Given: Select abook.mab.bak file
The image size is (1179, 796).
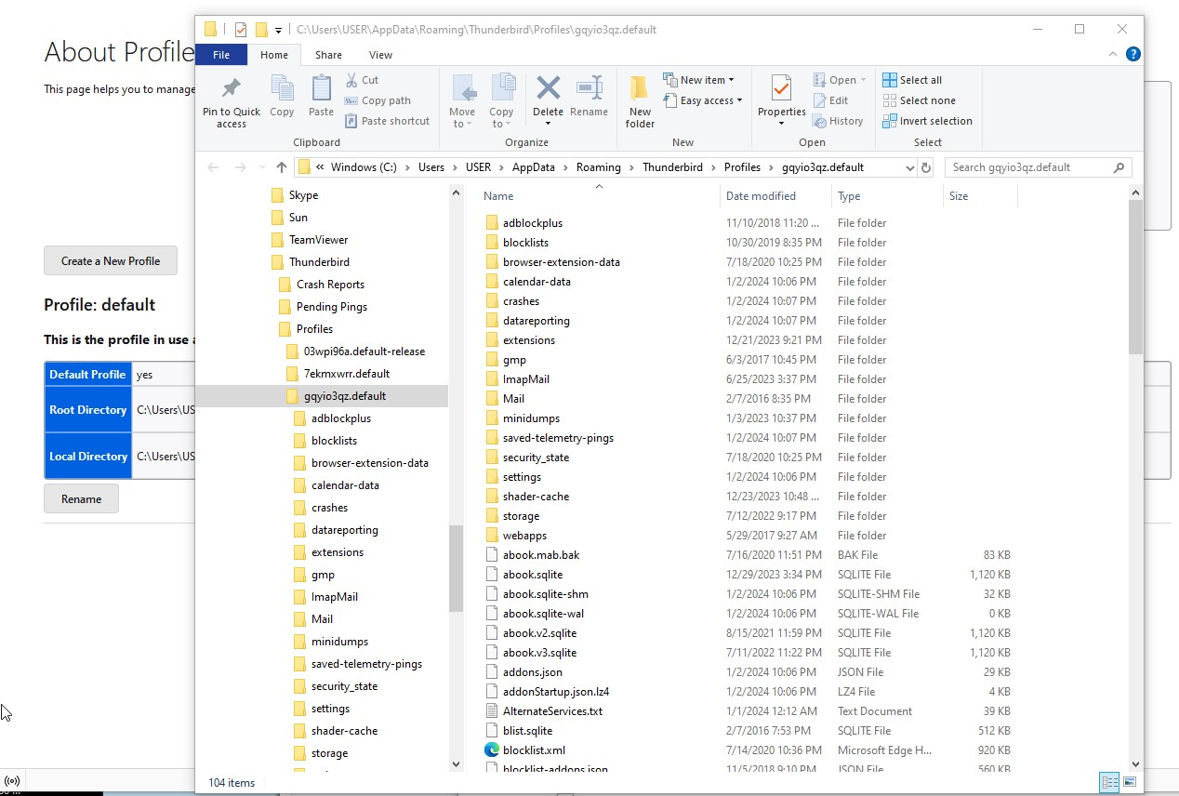Looking at the screenshot, I should click(x=540, y=554).
